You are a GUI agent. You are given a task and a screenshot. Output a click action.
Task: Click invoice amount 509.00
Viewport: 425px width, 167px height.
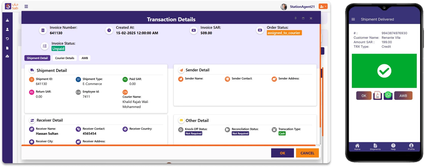206,33
